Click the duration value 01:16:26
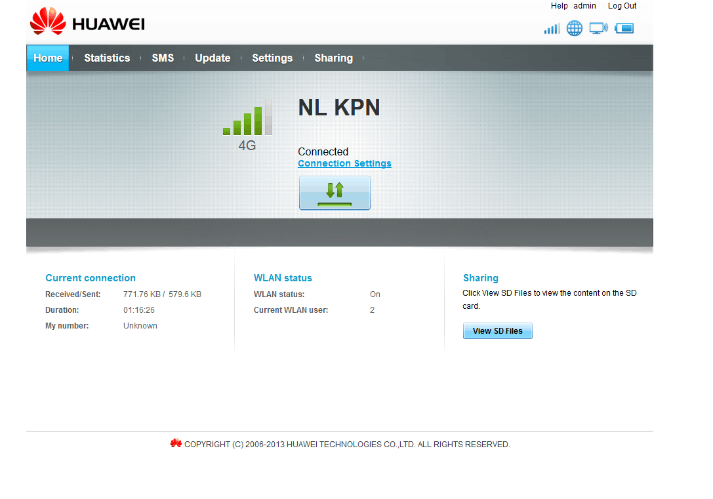Screen dimensions: 713x499 139,310
